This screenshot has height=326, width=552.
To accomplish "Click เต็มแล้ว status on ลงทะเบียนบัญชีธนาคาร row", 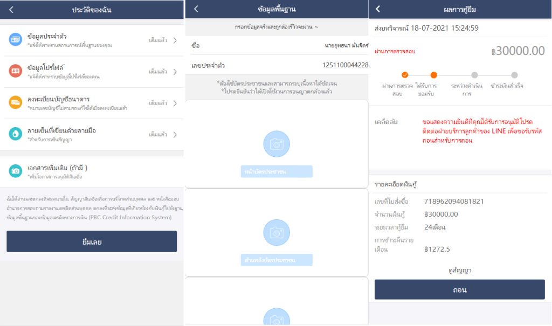I will coord(158,103).
